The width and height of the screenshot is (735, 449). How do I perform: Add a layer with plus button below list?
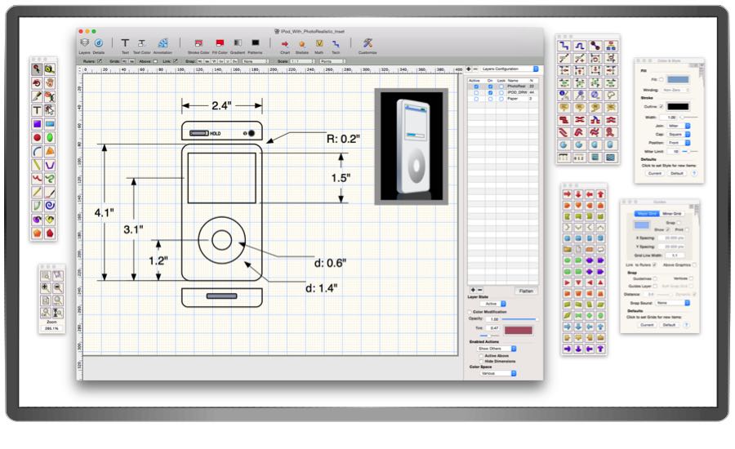[473, 290]
